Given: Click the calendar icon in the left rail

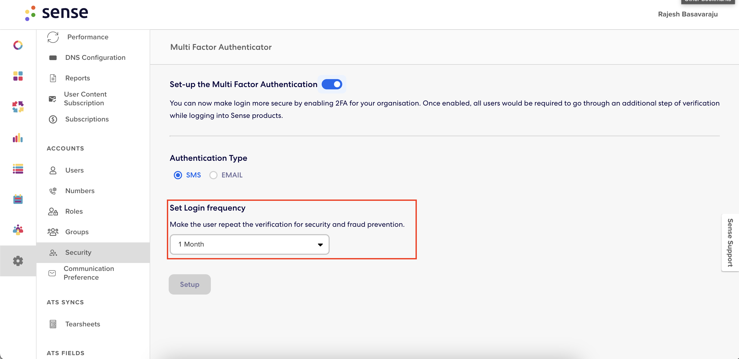Looking at the screenshot, I should click(x=18, y=199).
